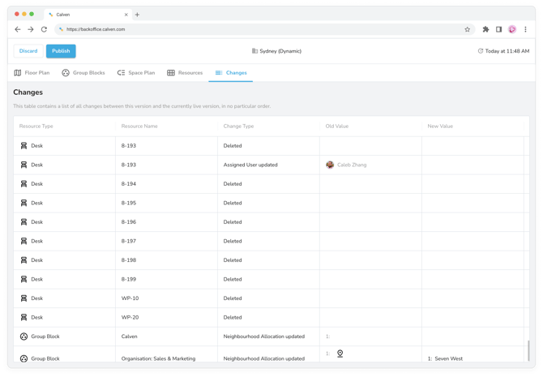Go to the Resources tab

pyautogui.click(x=185, y=73)
